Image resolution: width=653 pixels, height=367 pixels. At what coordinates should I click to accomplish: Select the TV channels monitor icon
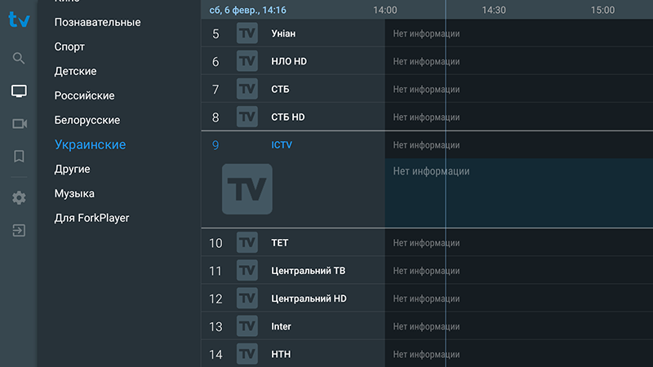19,91
